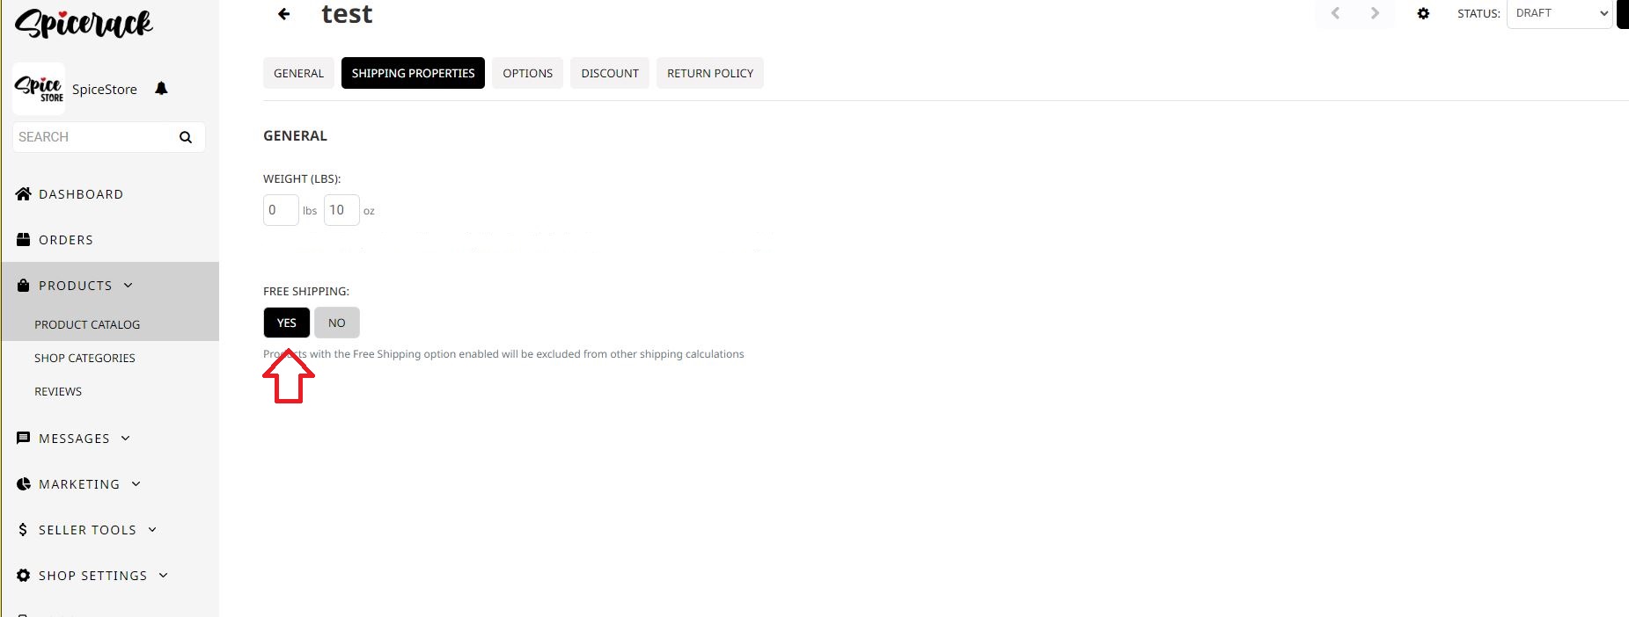Click the 'test' product title
The width and height of the screenshot is (1629, 617).
(x=347, y=13)
